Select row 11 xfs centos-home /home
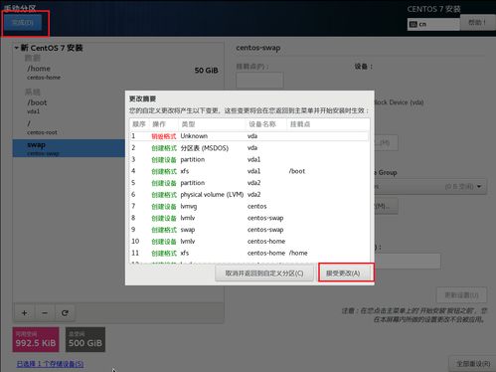 tap(249, 253)
